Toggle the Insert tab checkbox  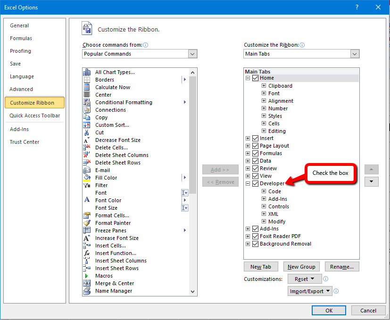click(x=255, y=138)
